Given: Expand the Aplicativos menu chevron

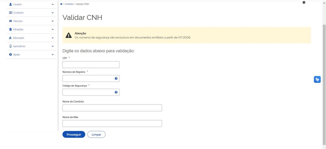Looking at the screenshot, I should coord(53,46).
